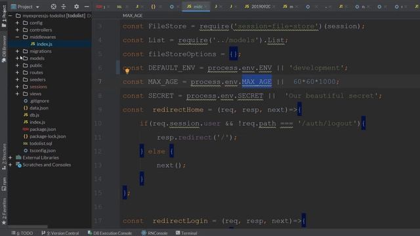Click the DB Execution Console icon
420x236 pixels.
point(90,233)
